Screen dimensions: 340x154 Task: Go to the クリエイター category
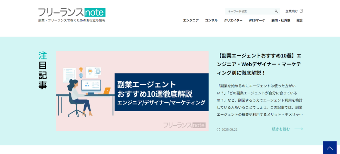point(233,21)
